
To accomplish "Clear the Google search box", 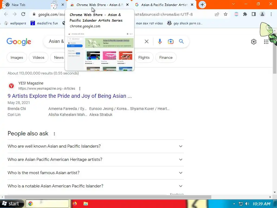I will coord(146,41).
